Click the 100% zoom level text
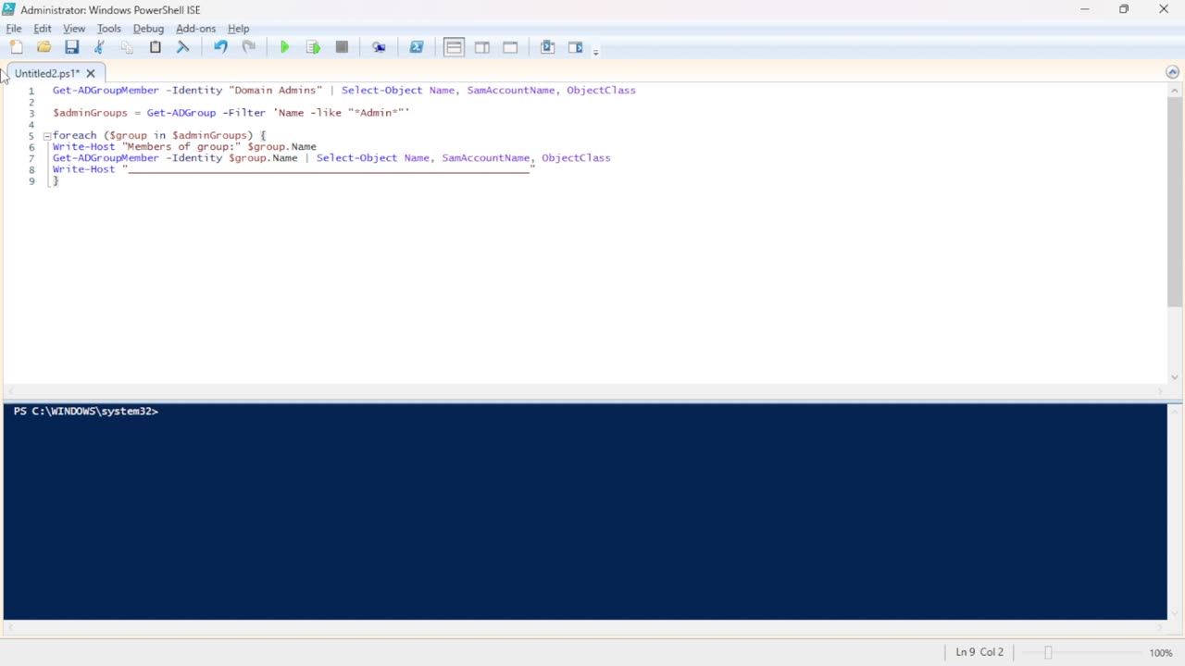The width and height of the screenshot is (1185, 666). click(x=1161, y=653)
